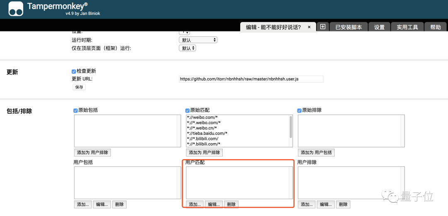Viewport: 448px width, 216px height.
Task: Click 添加为 用户排除 under 原始包括
Action: coord(92,152)
